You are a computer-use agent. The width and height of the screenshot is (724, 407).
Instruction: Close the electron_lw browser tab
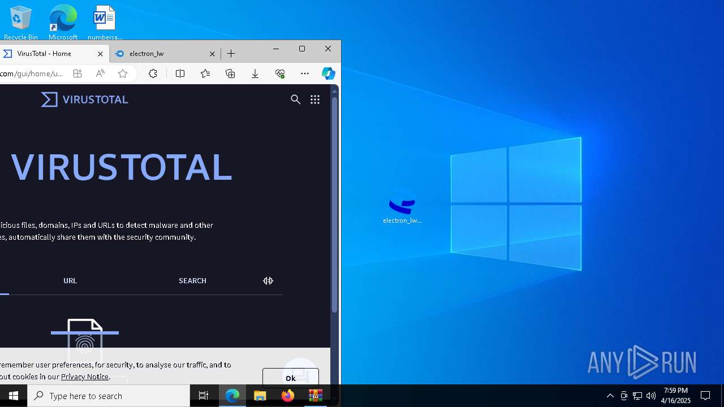212,54
